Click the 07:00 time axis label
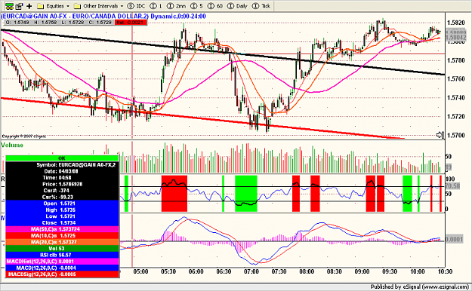Viewport: 472px width, 291px height. coord(251,271)
